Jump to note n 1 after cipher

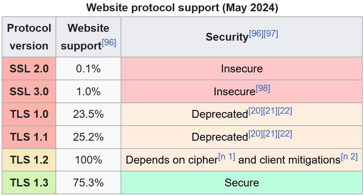pos(227,157)
